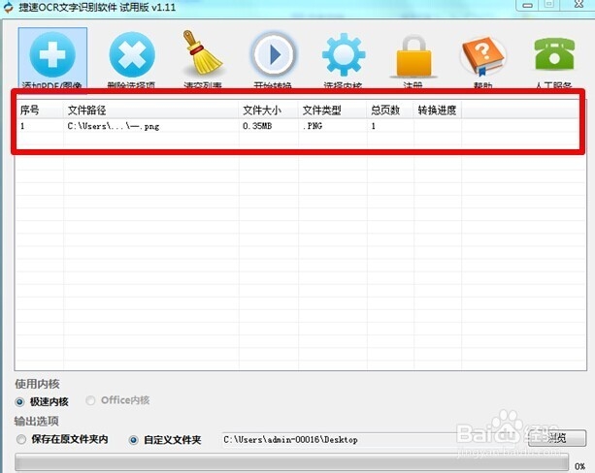Open Help book icon
The width and height of the screenshot is (595, 473).
[482, 57]
